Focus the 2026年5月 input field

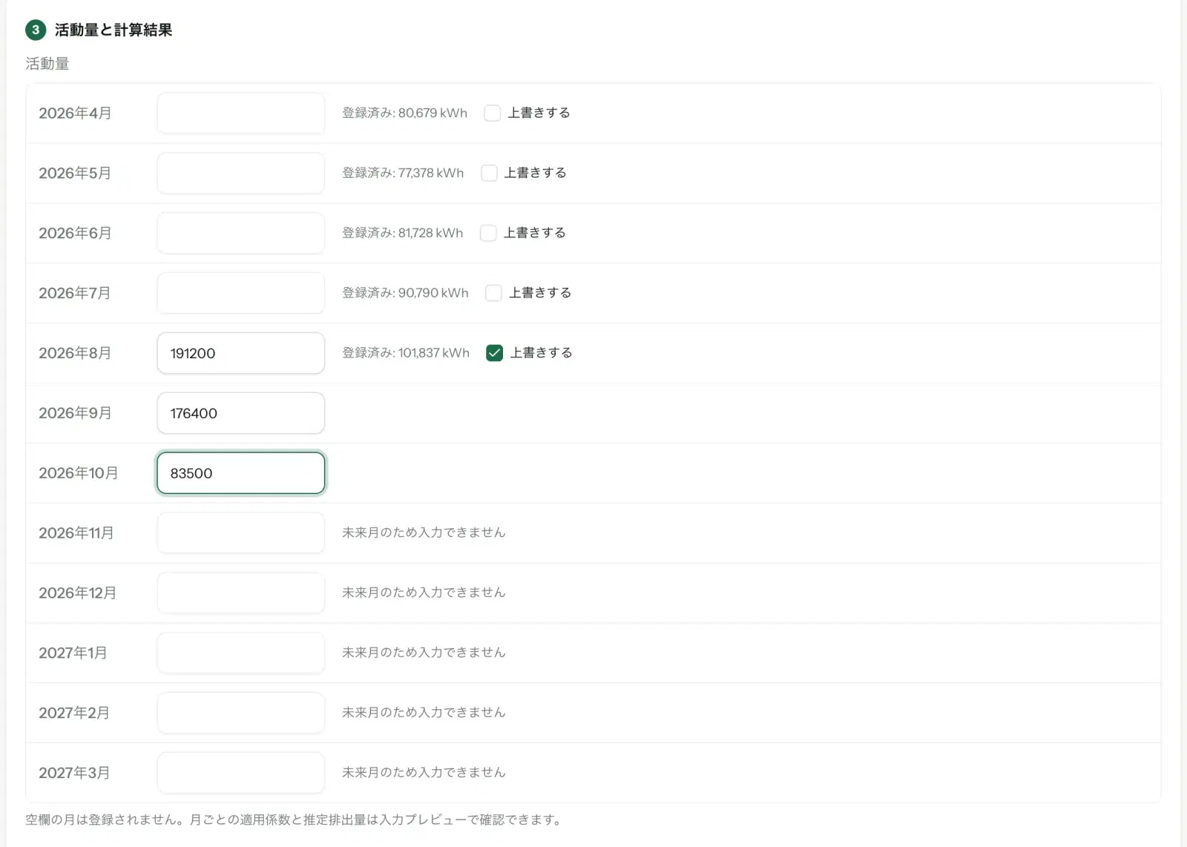point(241,174)
